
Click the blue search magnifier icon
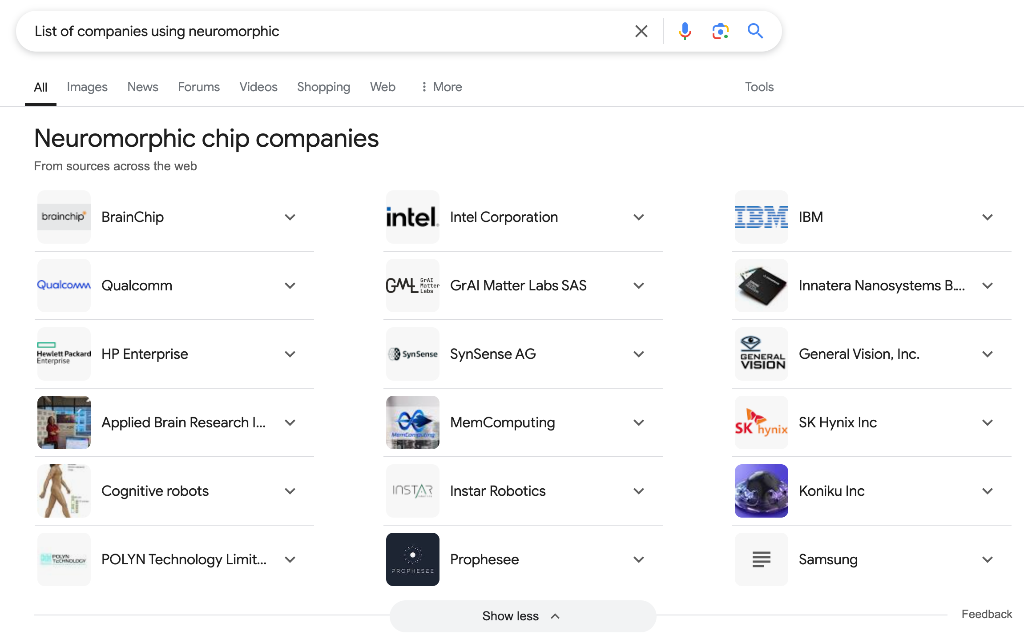755,31
